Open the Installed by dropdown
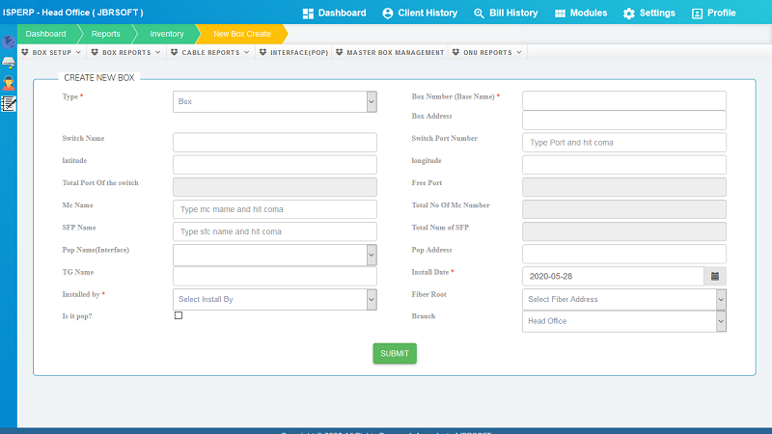This screenshot has height=434, width=772. pos(275,299)
